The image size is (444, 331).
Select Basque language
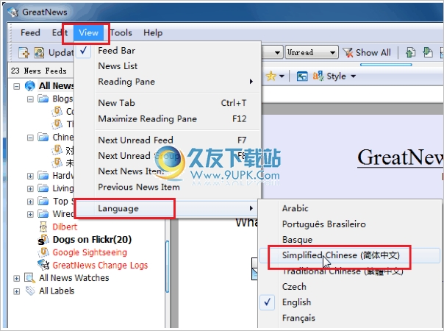tap(350, 240)
